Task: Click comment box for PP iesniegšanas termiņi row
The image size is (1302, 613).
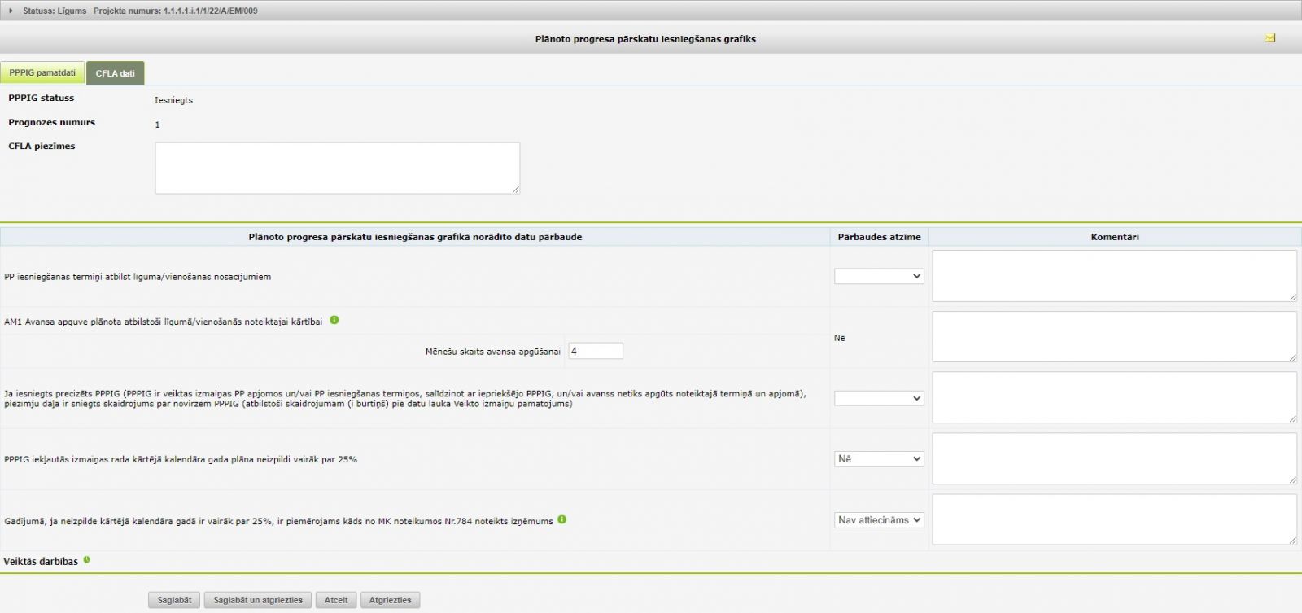Action: pos(1114,276)
